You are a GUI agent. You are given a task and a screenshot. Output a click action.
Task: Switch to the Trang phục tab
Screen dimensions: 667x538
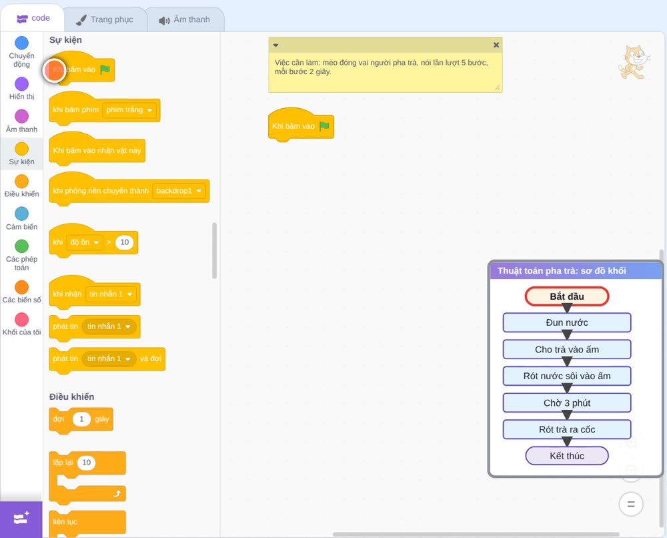[x=105, y=19]
